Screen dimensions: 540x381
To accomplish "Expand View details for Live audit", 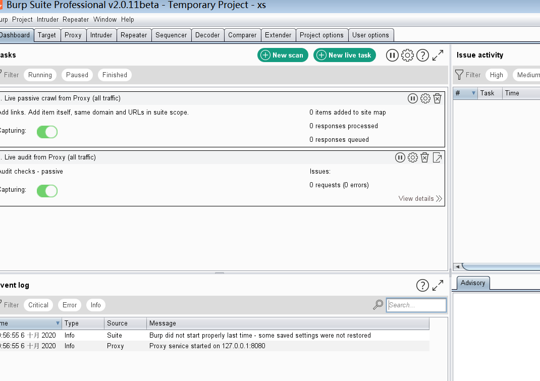I will click(420, 198).
